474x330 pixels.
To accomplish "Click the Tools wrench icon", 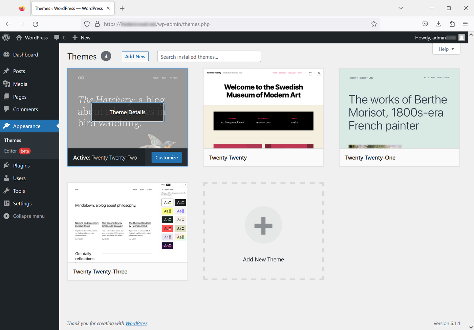I will click(x=7, y=191).
